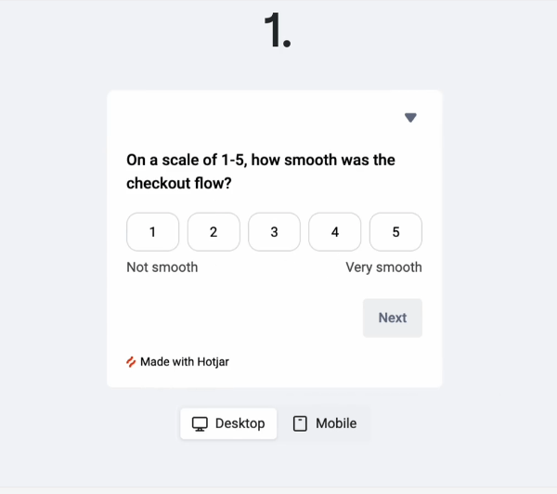Image resolution: width=557 pixels, height=494 pixels.
Task: Pick rating 3 on the scale
Action: point(274,232)
